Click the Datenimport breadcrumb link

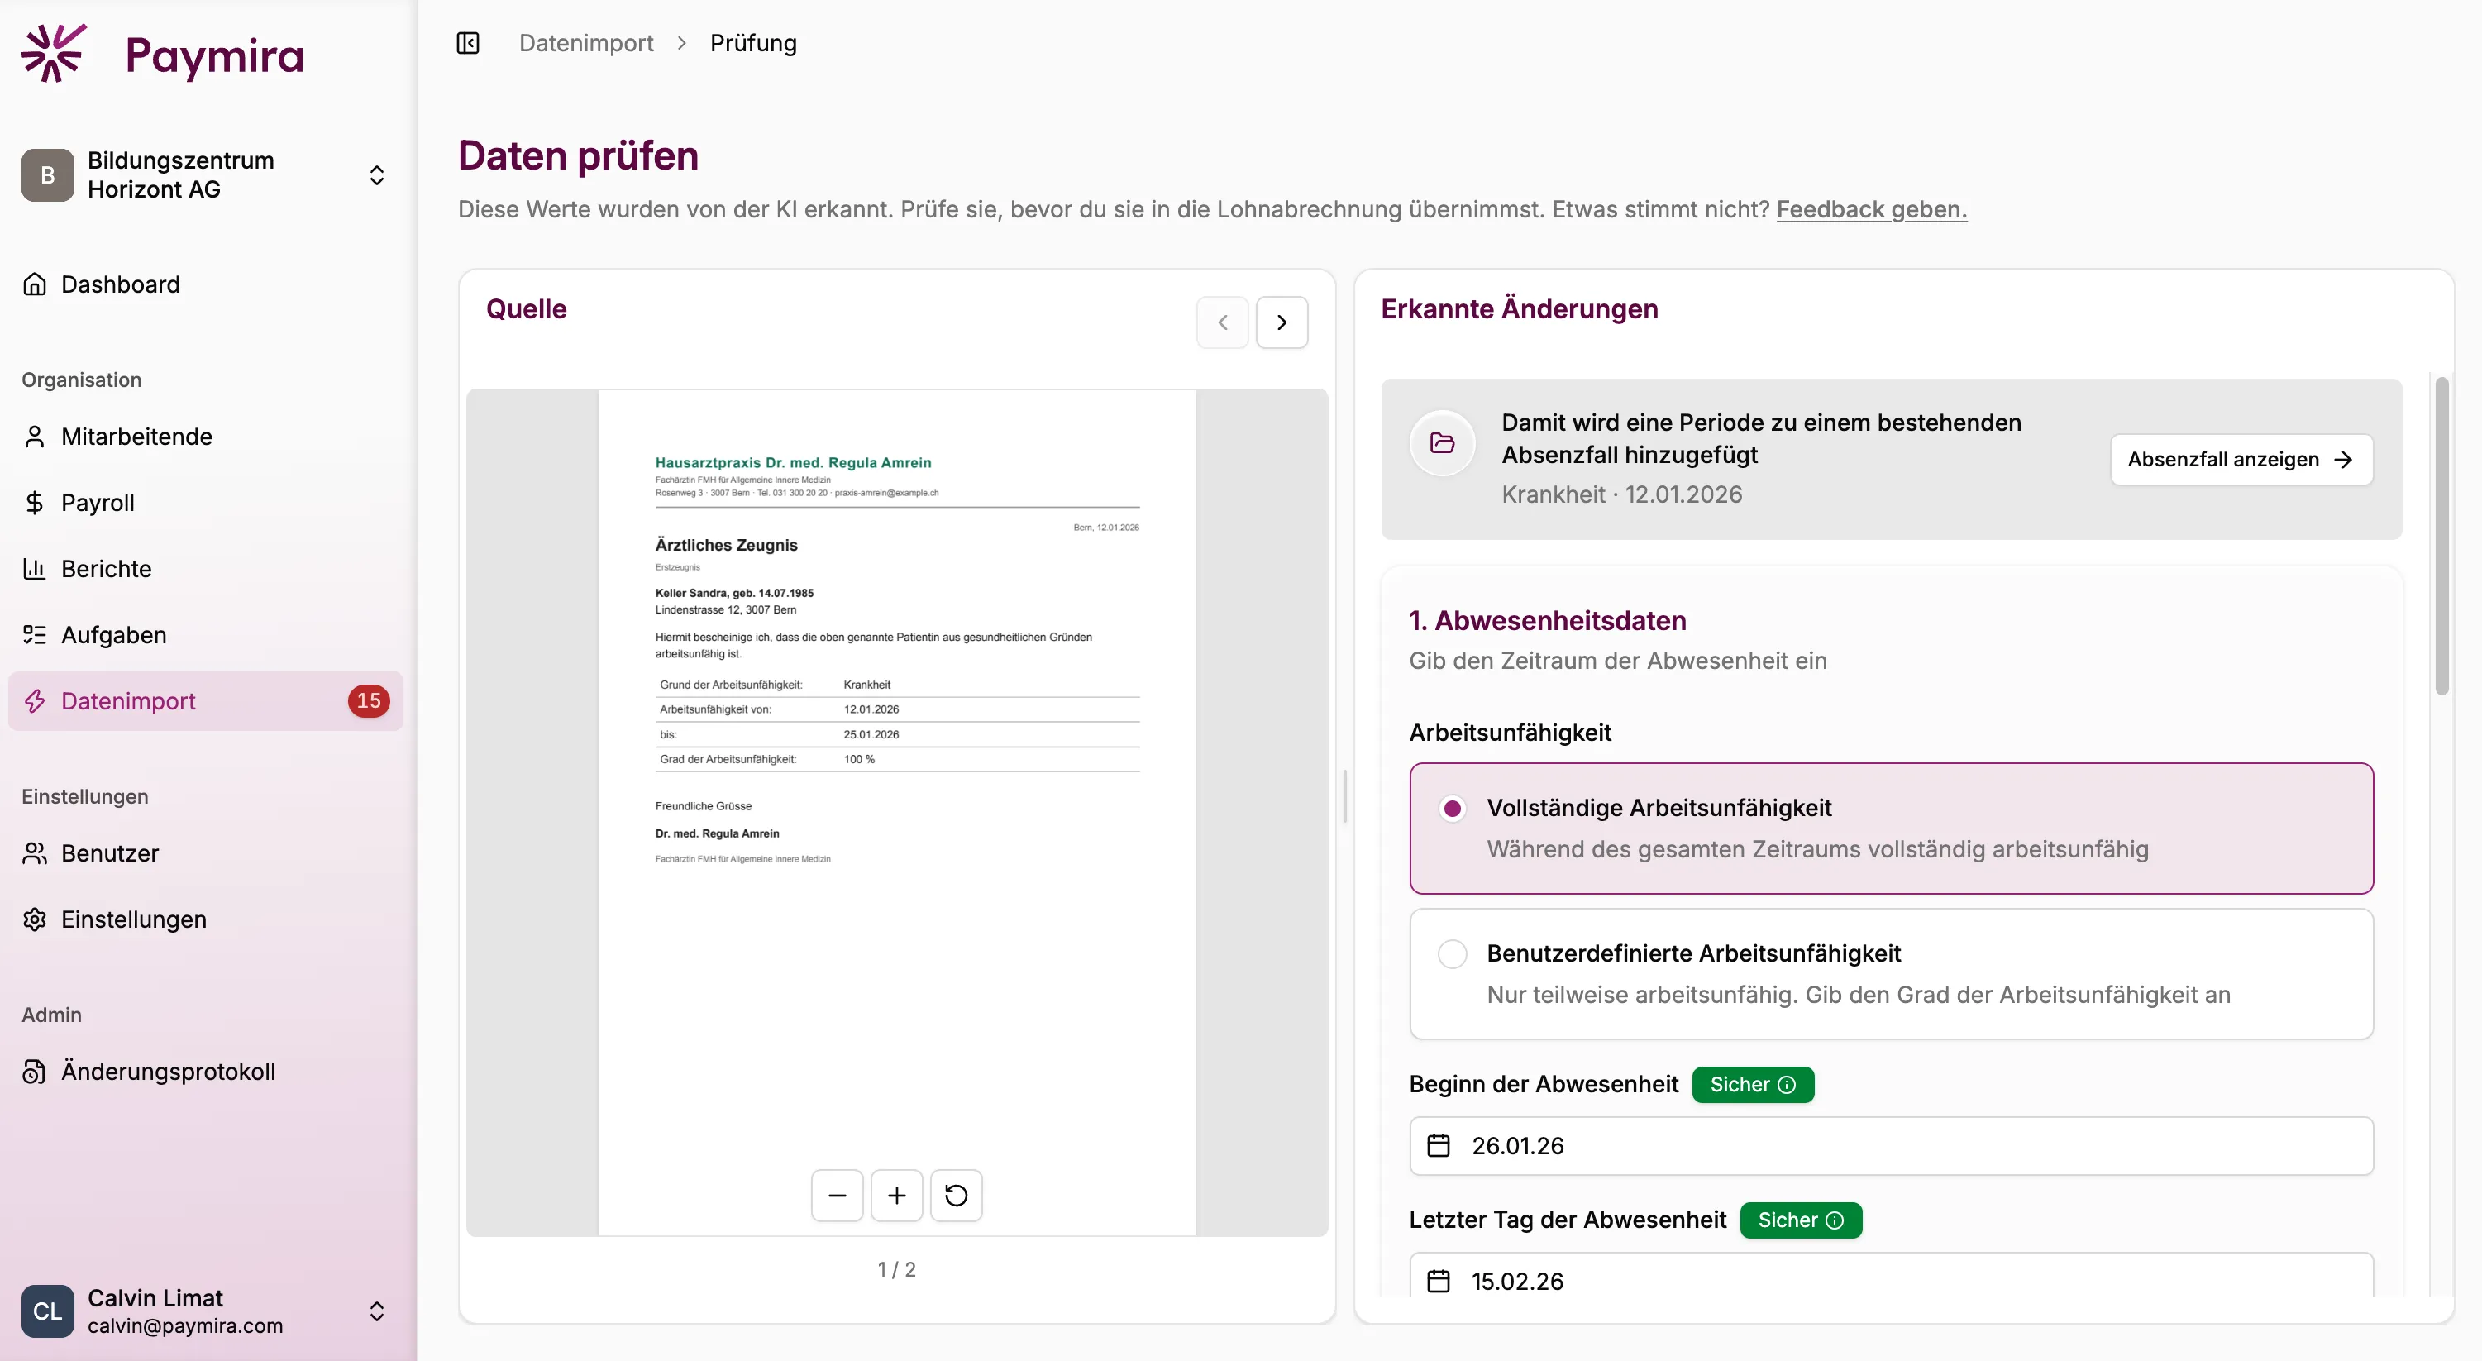[x=586, y=43]
